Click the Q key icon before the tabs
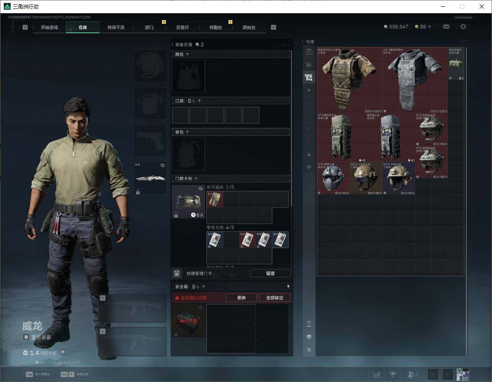This screenshot has width=492, height=382. point(25,27)
